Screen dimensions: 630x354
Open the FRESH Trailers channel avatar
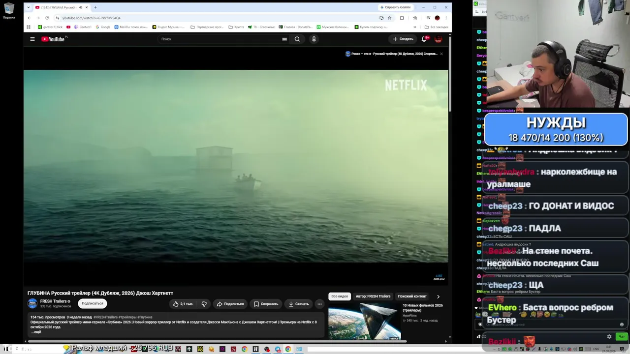[32, 304]
